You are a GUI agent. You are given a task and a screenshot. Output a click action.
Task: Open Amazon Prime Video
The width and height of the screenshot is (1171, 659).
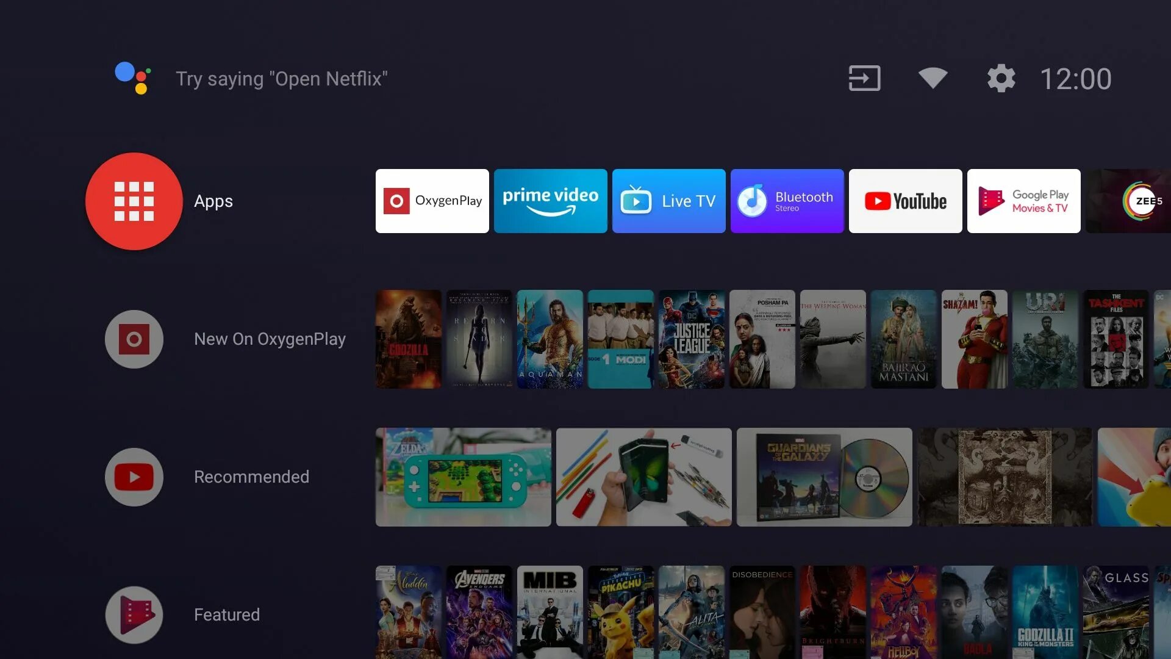tap(551, 201)
